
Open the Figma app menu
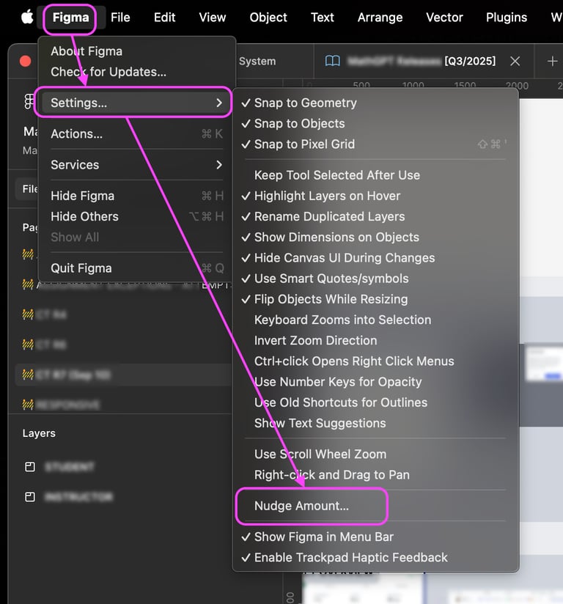tap(70, 18)
